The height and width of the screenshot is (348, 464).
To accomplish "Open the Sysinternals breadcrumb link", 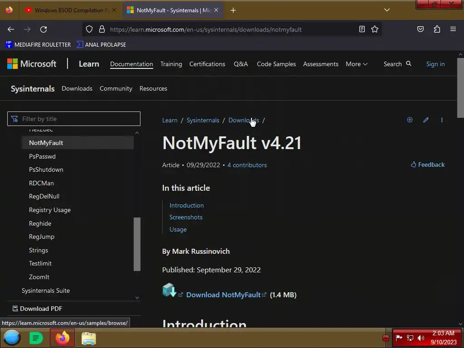I will coord(203,120).
